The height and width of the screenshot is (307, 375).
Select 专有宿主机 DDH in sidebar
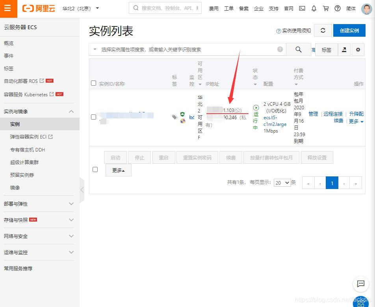28,150
